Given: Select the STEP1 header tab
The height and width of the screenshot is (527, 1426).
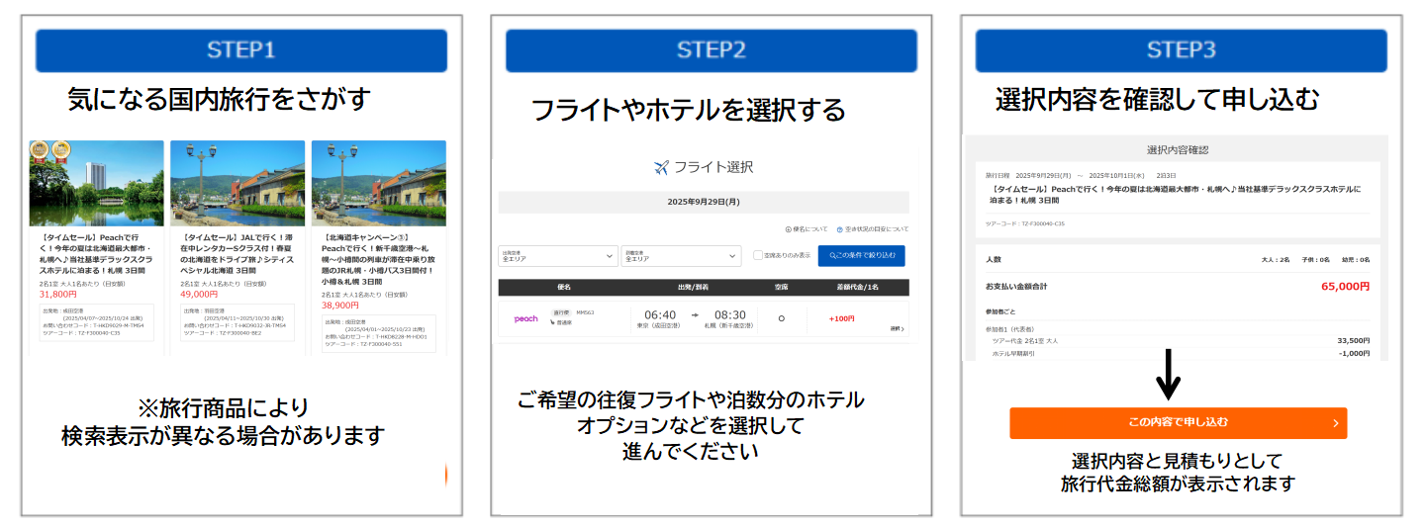Looking at the screenshot, I should pos(240,50).
